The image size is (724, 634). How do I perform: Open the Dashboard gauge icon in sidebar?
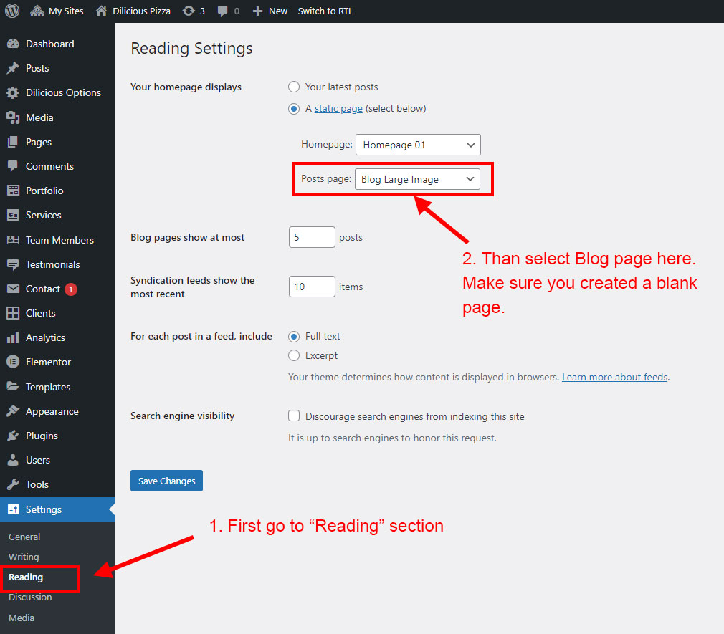13,44
